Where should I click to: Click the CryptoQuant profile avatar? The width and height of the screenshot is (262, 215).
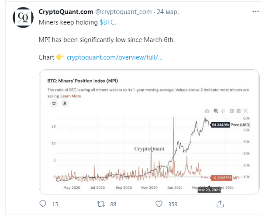tap(23, 17)
